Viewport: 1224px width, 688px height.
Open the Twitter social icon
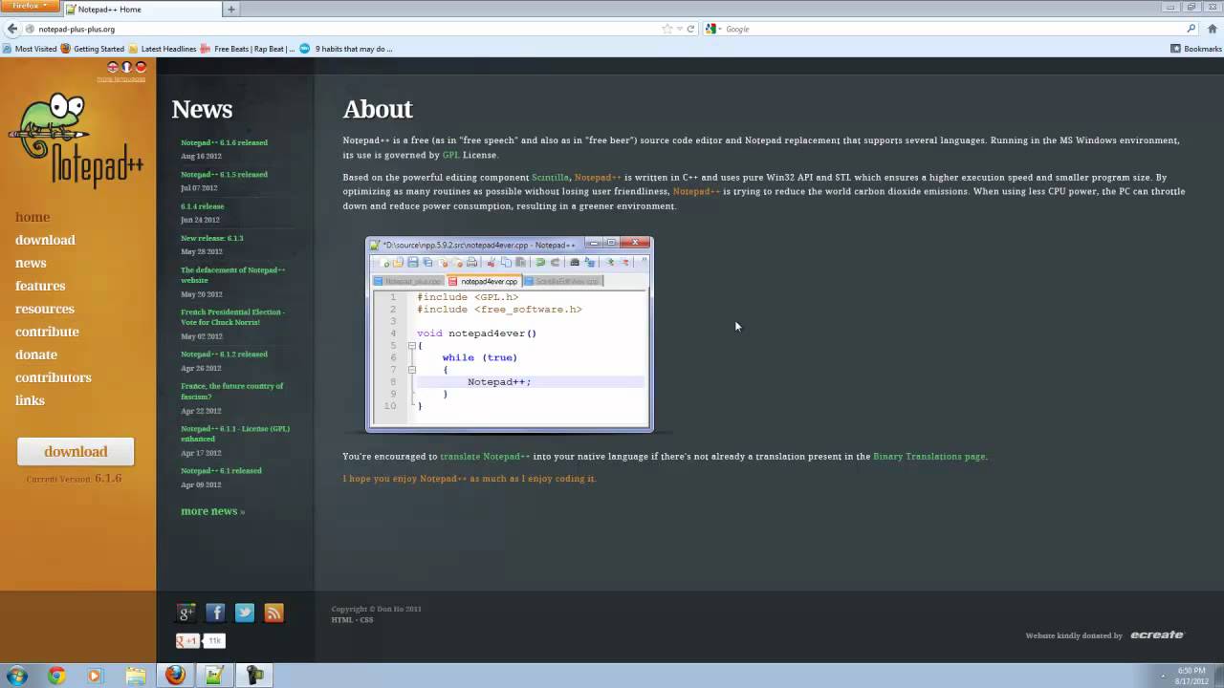coord(245,613)
